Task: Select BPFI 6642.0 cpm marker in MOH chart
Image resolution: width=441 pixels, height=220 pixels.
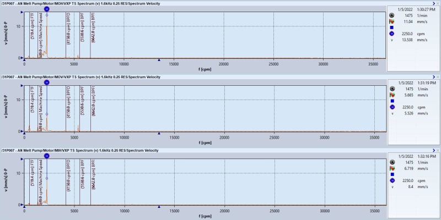Action: 93,28
